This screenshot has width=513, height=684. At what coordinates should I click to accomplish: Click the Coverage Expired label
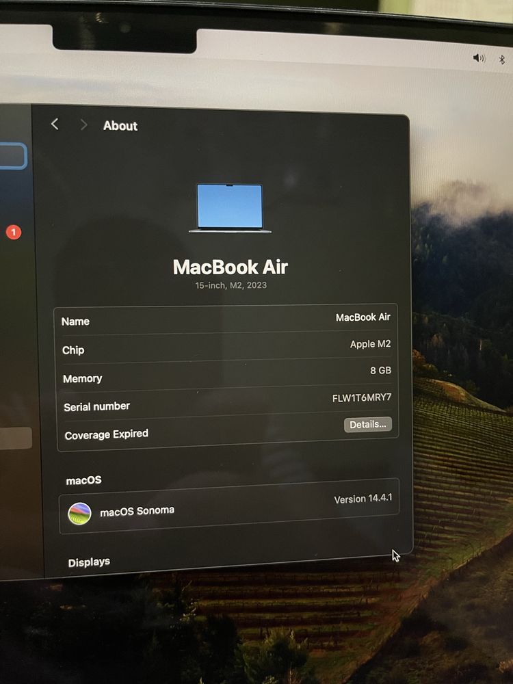(107, 434)
